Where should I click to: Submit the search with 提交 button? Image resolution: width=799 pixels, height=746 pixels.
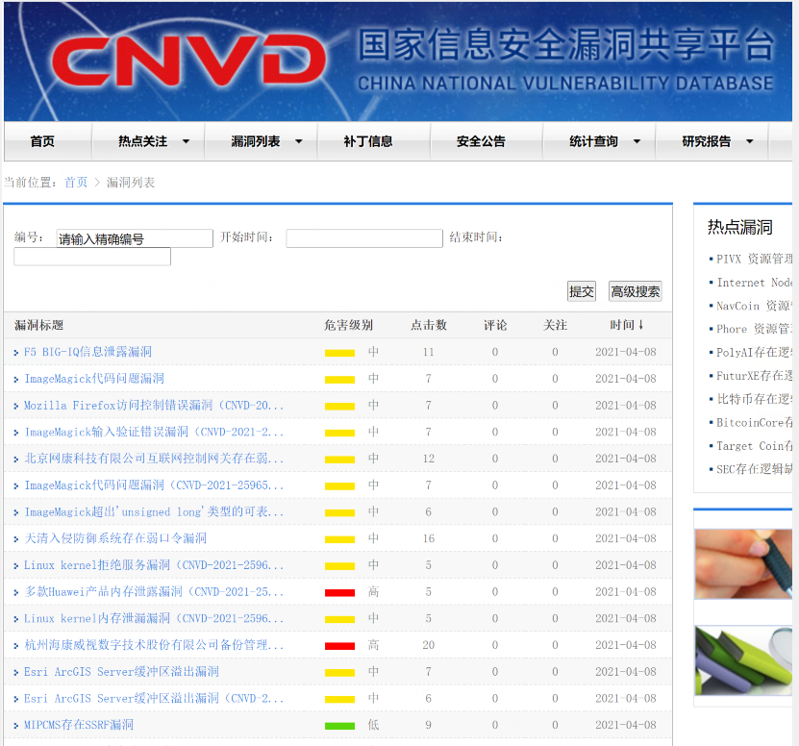click(x=582, y=291)
